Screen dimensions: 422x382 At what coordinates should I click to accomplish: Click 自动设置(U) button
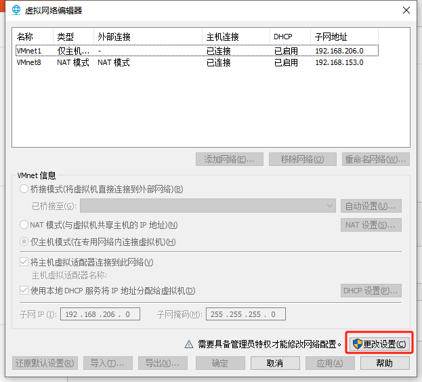[371, 206]
